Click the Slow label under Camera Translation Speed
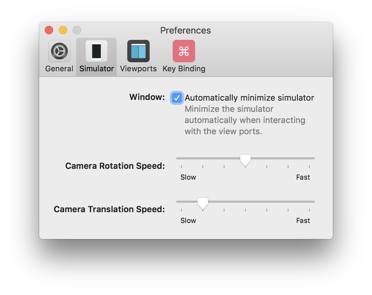This screenshot has width=372, height=295. tap(188, 221)
